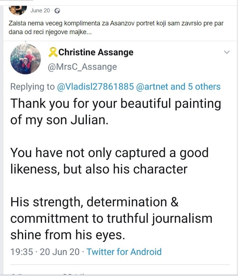This screenshot has width=238, height=276.
Task: Click the 19:35 tweet timestamp
Action: [23, 251]
